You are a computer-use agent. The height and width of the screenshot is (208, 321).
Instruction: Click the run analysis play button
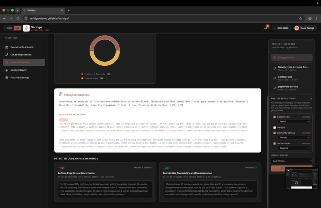point(282,169)
